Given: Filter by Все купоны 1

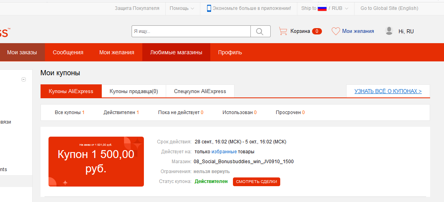Looking at the screenshot, I should click(x=70, y=112).
